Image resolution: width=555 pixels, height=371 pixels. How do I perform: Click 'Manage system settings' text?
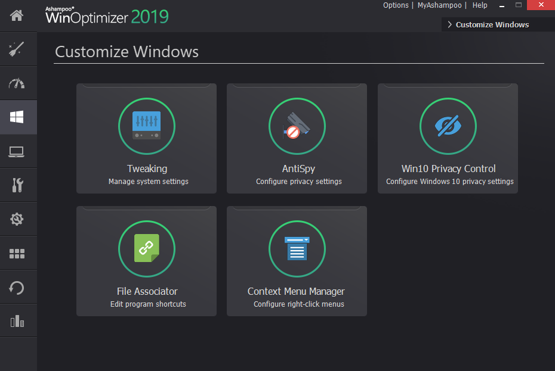click(149, 181)
